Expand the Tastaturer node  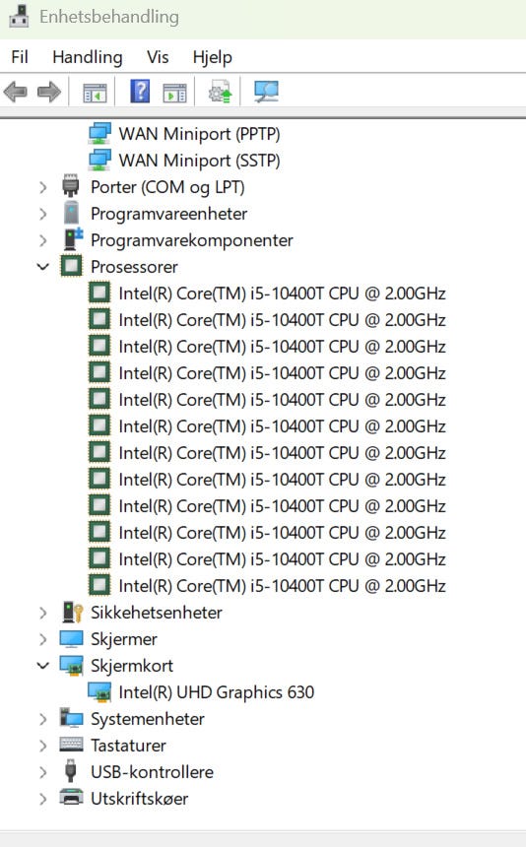click(x=43, y=746)
